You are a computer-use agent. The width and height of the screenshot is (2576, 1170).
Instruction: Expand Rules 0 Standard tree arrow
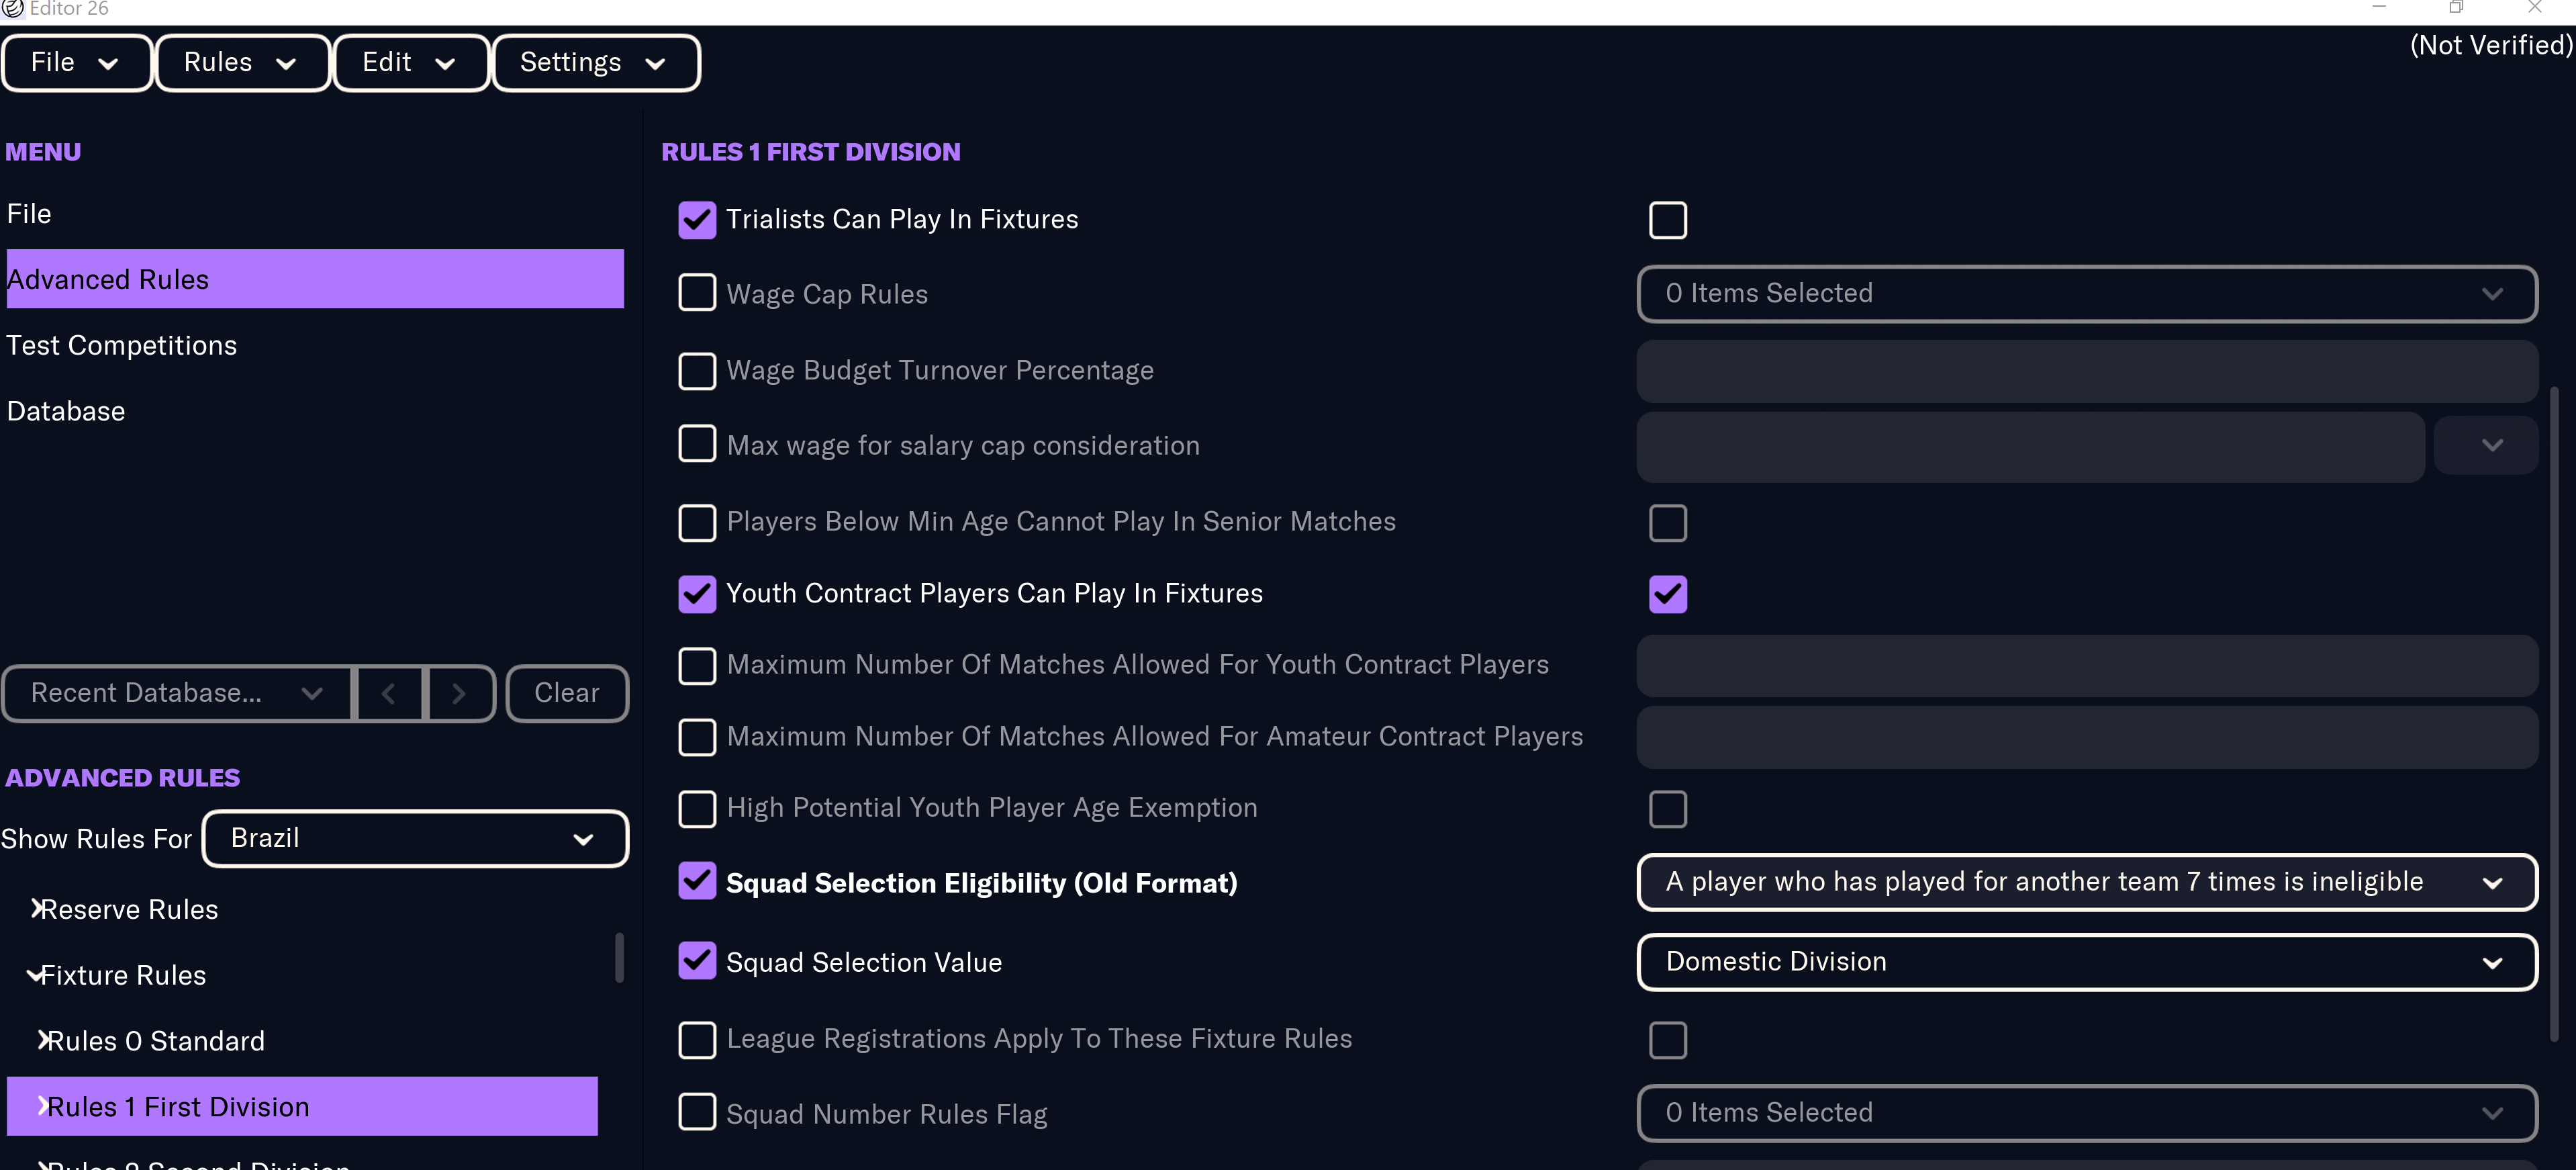point(43,1040)
